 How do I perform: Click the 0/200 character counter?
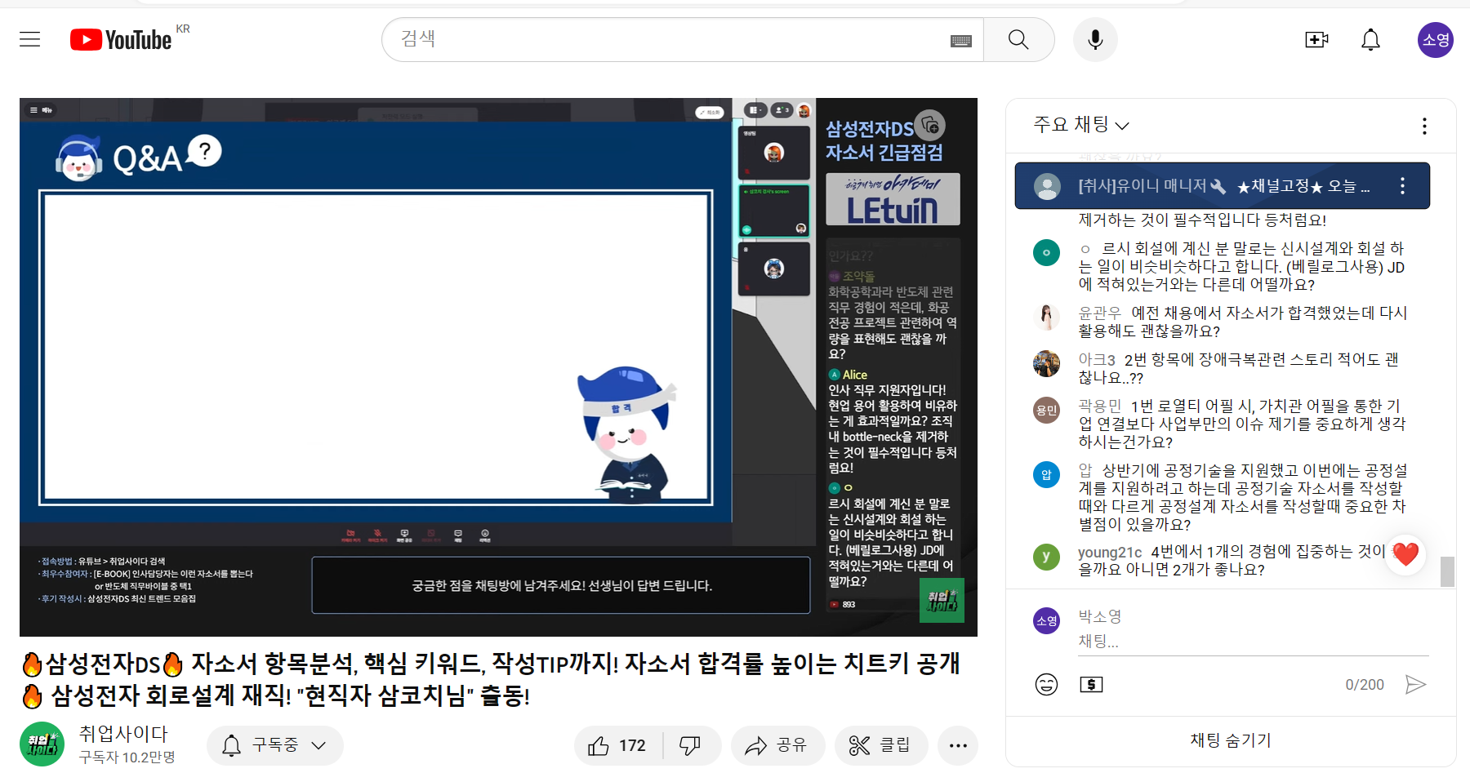pyautogui.click(x=1365, y=685)
